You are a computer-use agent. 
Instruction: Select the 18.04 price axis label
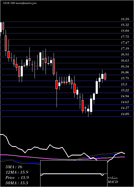click(125, 31)
